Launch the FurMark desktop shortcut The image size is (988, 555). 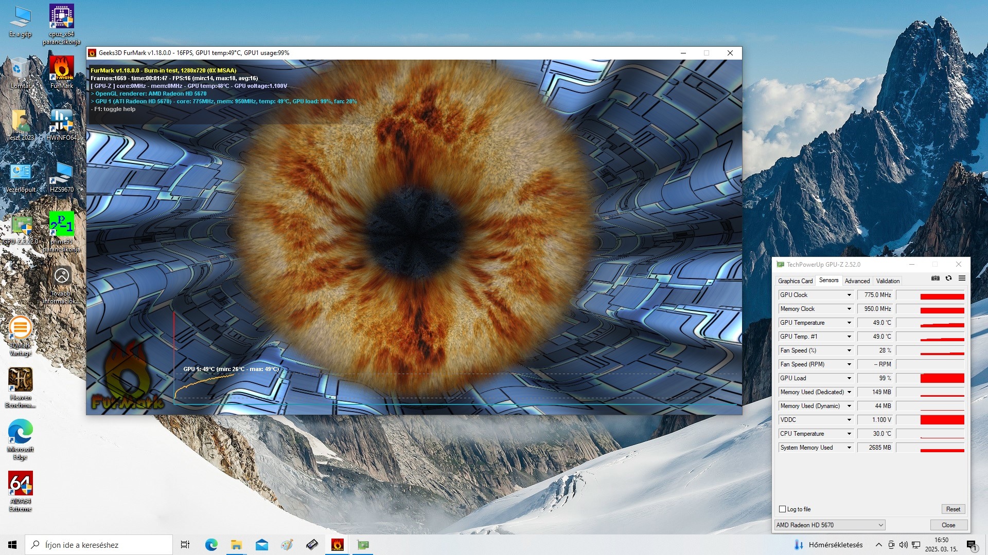[x=61, y=72]
